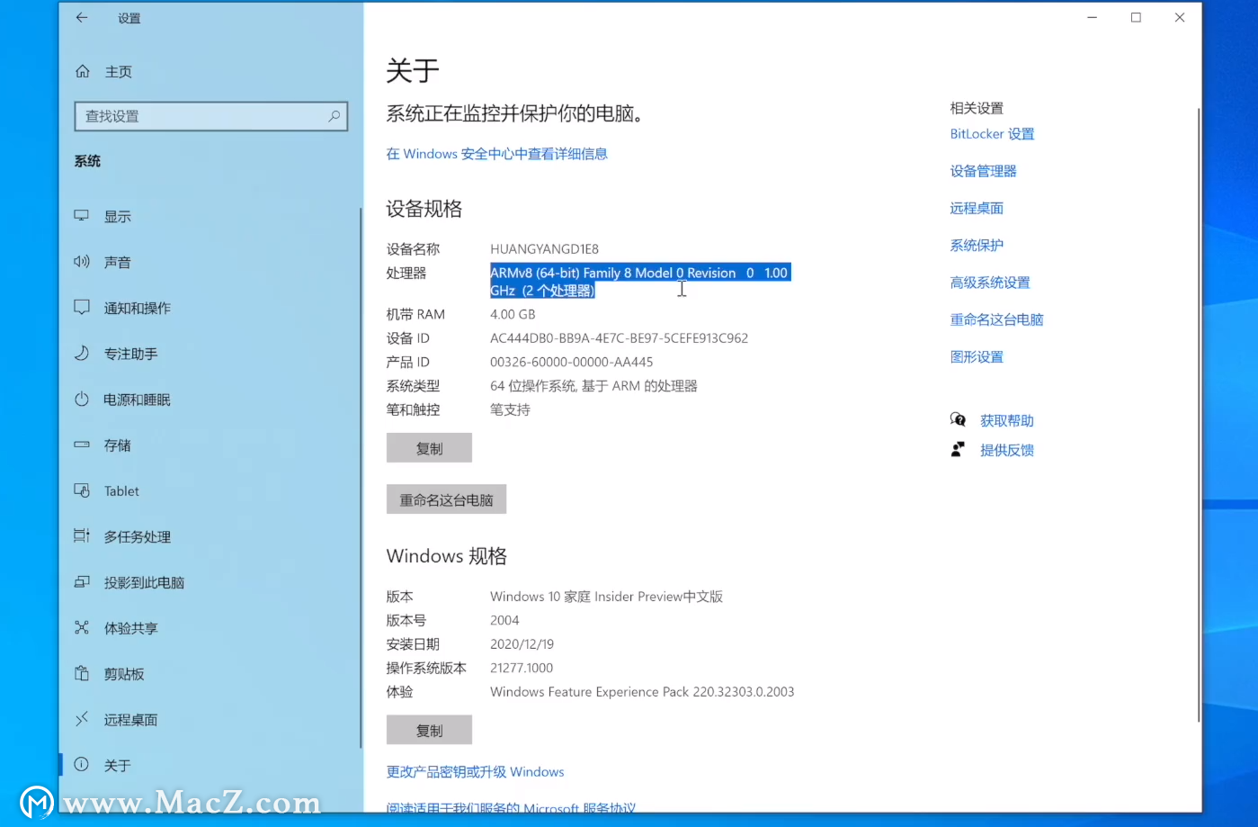Click device name HUANGYANGD1E8
The width and height of the screenshot is (1258, 827).
point(544,248)
